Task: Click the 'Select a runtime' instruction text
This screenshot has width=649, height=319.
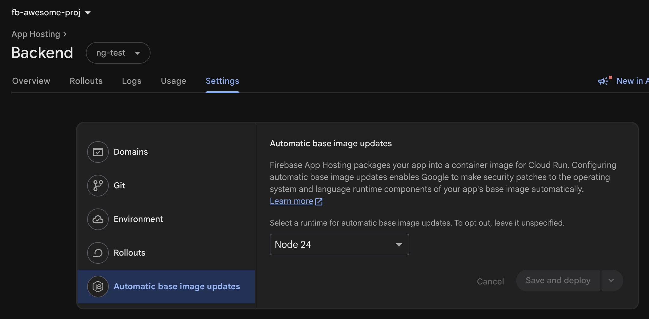Action: (417, 223)
